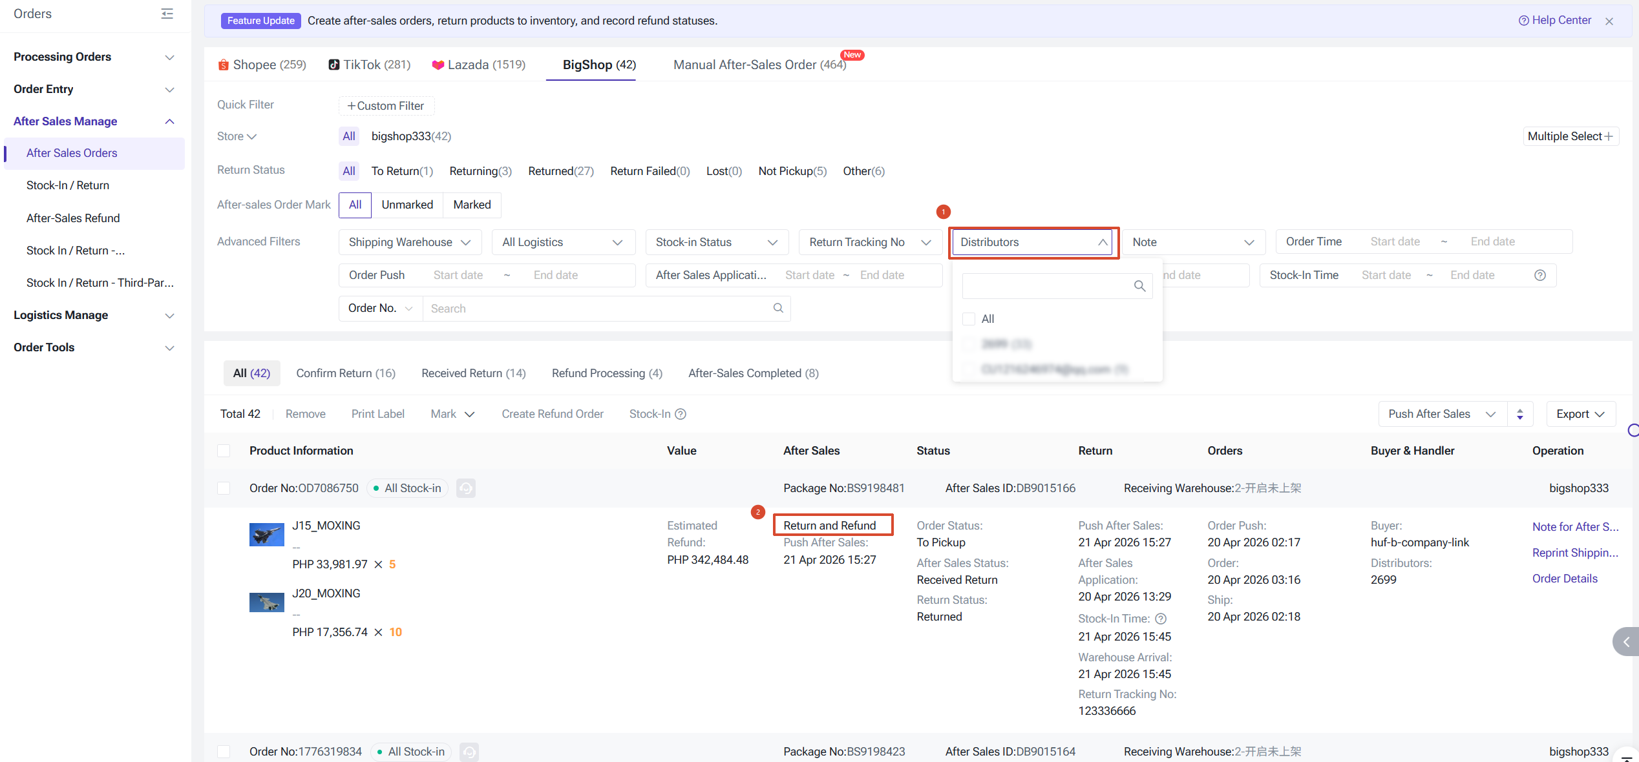
Task: Select checkbox for order OD7086750
Action: 224,488
